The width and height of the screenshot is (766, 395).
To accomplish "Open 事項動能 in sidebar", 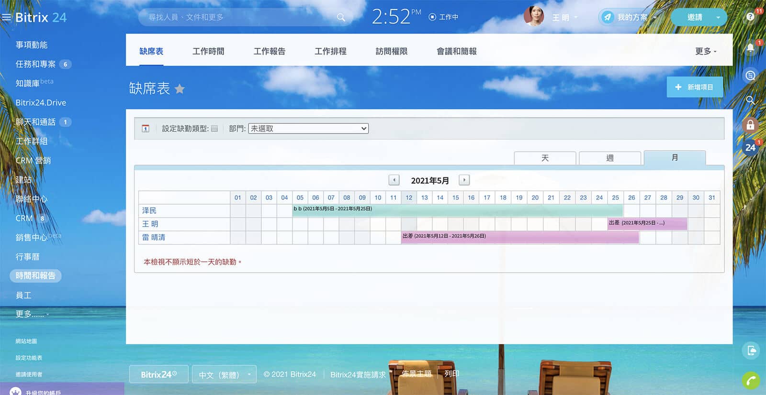I will pos(32,44).
